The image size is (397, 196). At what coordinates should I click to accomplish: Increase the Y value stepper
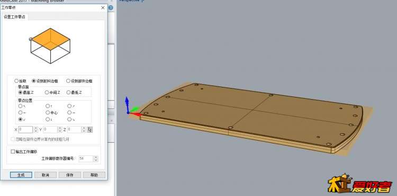pyautogui.click(x=60, y=128)
